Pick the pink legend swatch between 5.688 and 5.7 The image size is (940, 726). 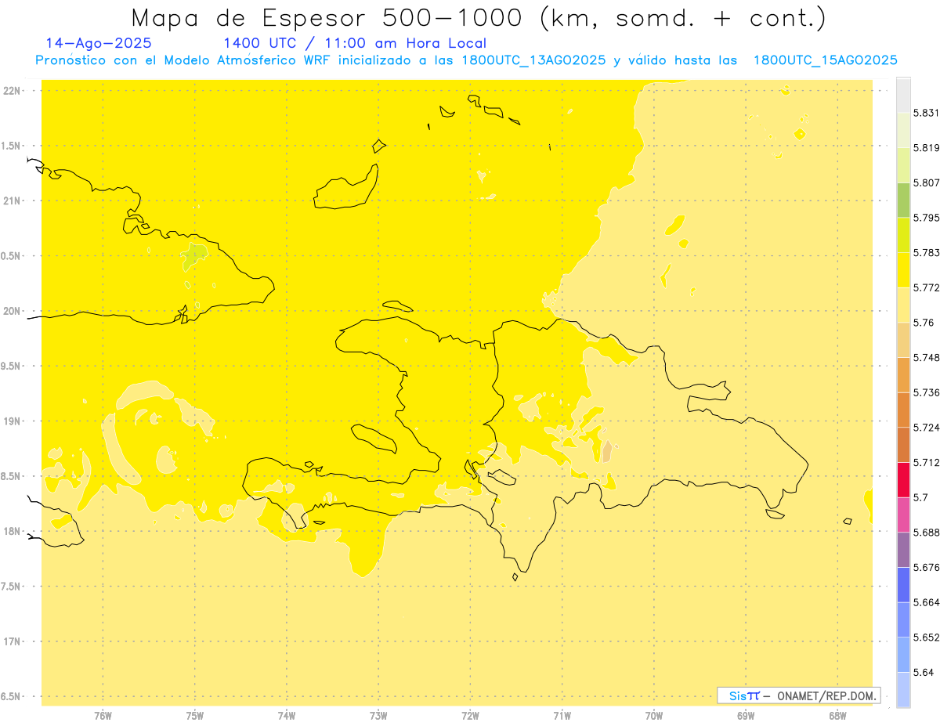tap(903, 514)
